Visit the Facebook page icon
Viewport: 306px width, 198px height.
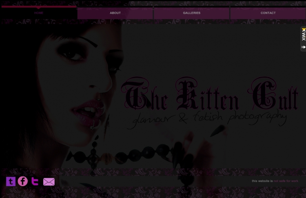(x=22, y=181)
